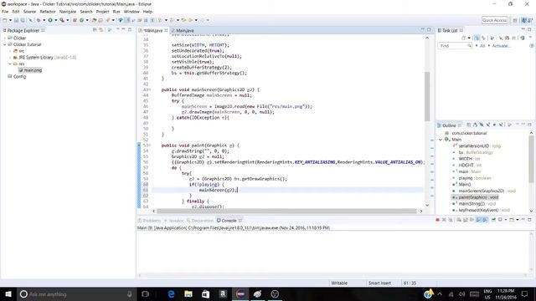This screenshot has height=301, width=536.
Task: Expand the src folder in Package Explorer
Action: tap(10, 51)
